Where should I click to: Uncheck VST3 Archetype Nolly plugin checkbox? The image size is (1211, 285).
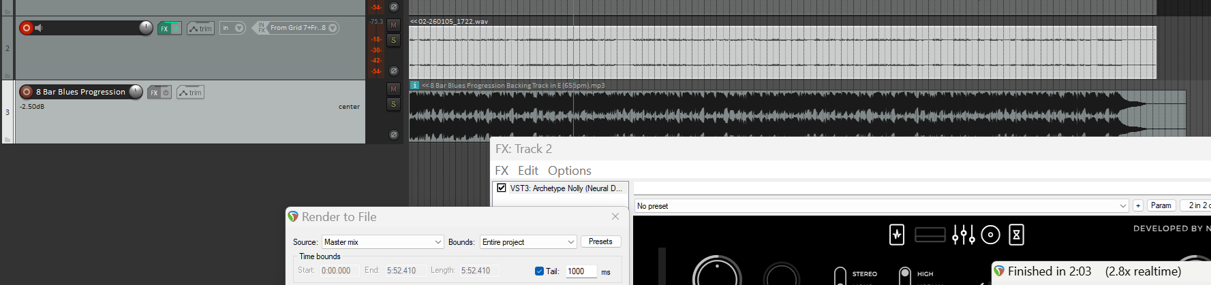502,188
